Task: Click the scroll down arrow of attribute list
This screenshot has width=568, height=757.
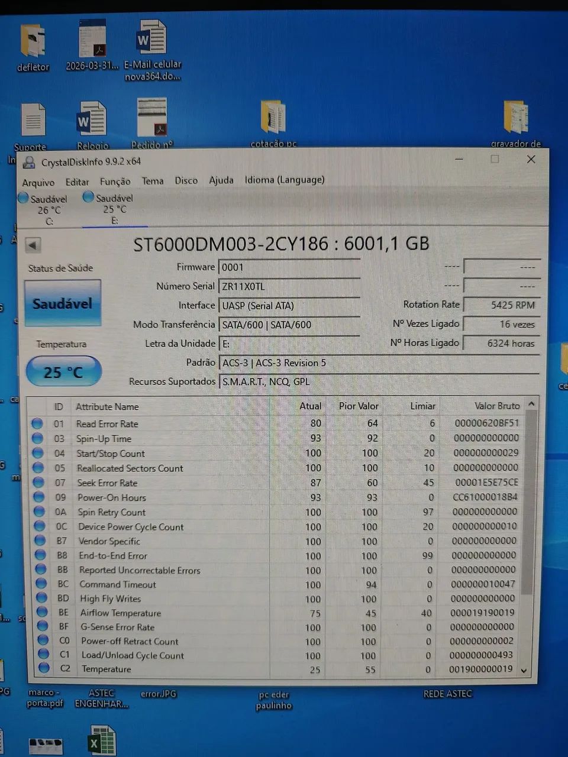Action: [524, 671]
